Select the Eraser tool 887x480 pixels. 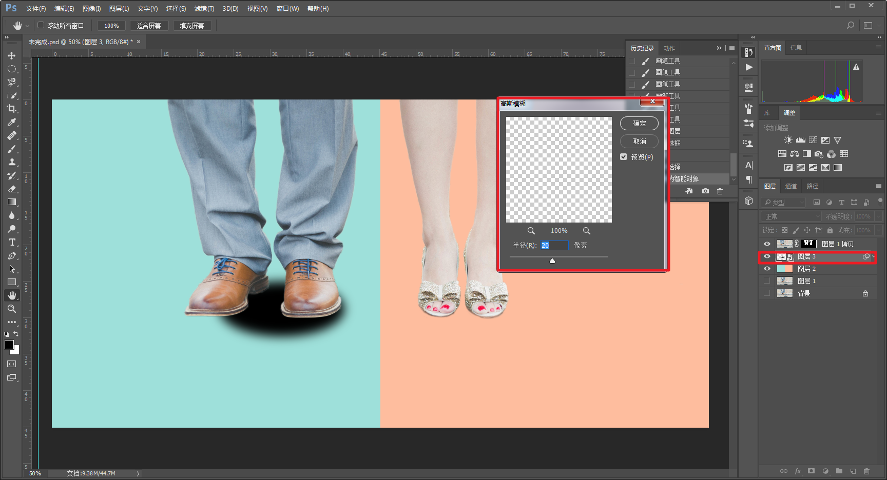coord(12,189)
